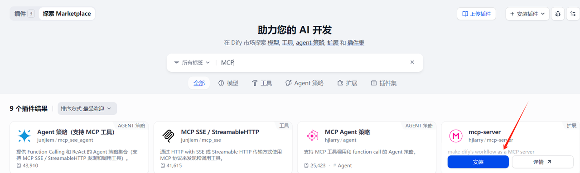
Task: Select the 全部 category tab
Action: point(199,83)
